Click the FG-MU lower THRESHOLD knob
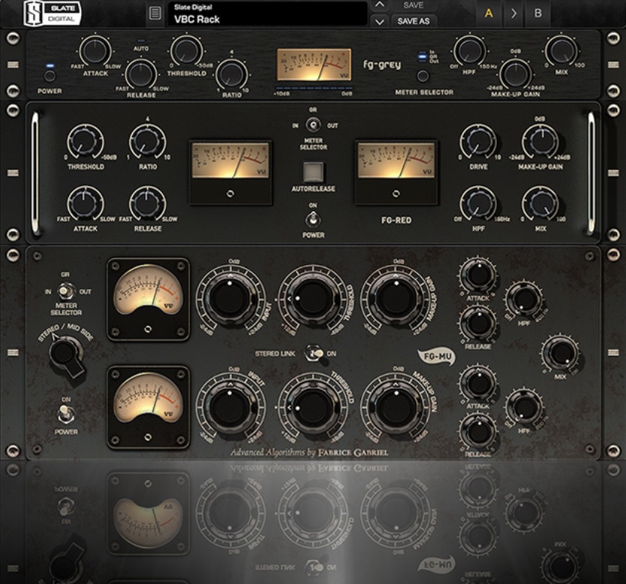Screen dimensions: 626x584 pos(313,408)
